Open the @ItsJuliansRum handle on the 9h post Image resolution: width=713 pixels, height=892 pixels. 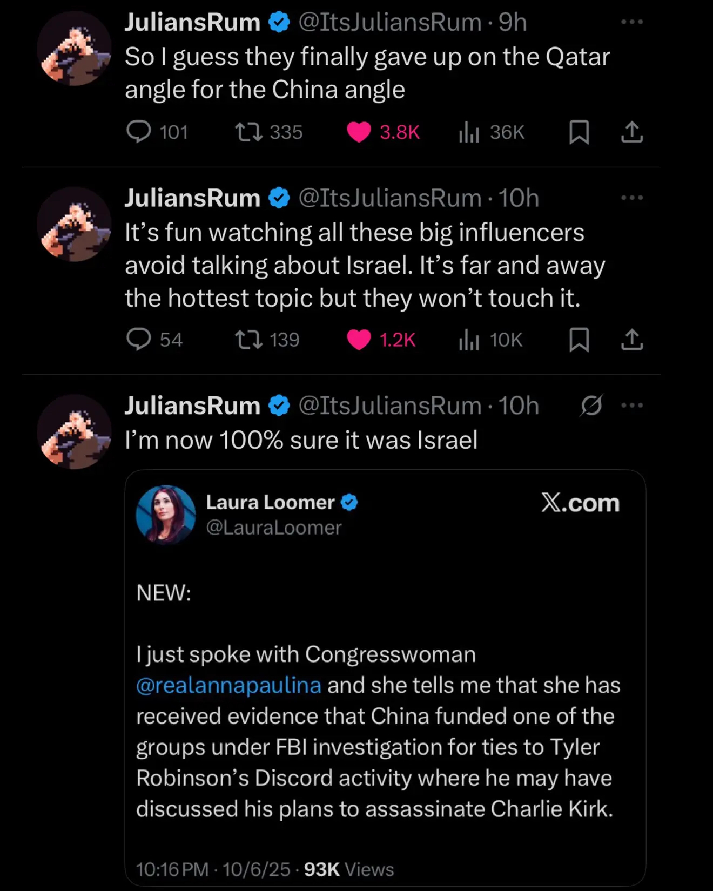pos(389,22)
